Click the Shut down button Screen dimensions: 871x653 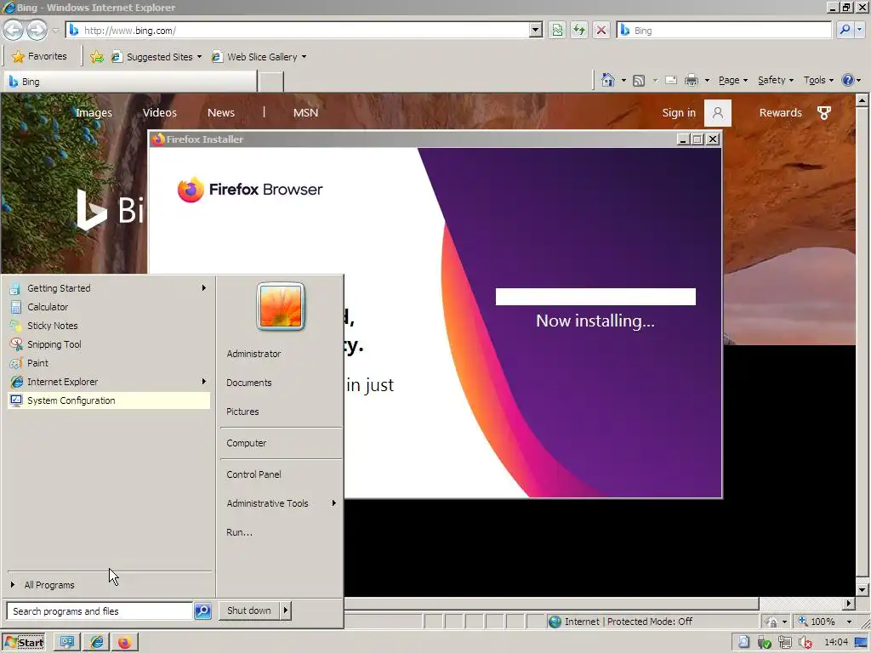tap(249, 610)
